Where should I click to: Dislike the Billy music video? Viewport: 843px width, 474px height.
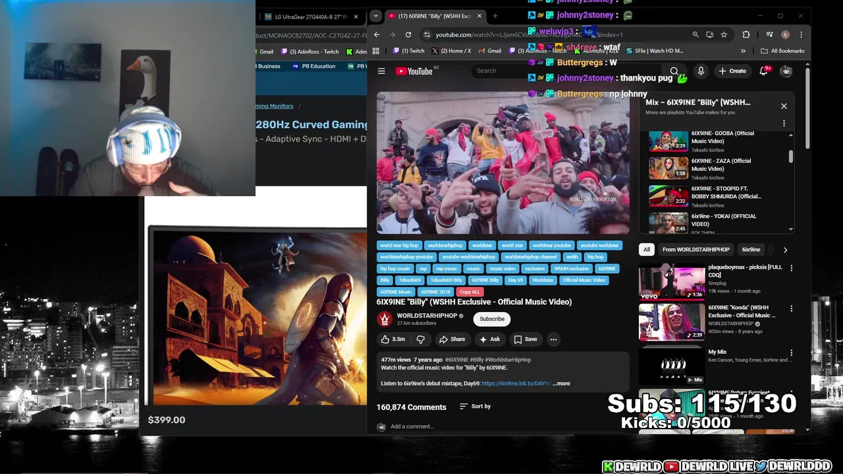pyautogui.click(x=420, y=339)
